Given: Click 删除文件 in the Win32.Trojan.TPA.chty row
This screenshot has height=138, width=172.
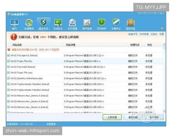Looking at the screenshot, I should pyautogui.click(x=133, y=61).
